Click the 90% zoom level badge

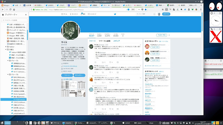click(133, 9)
